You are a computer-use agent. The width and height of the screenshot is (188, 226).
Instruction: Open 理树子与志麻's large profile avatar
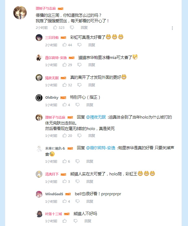(x=20, y=12)
